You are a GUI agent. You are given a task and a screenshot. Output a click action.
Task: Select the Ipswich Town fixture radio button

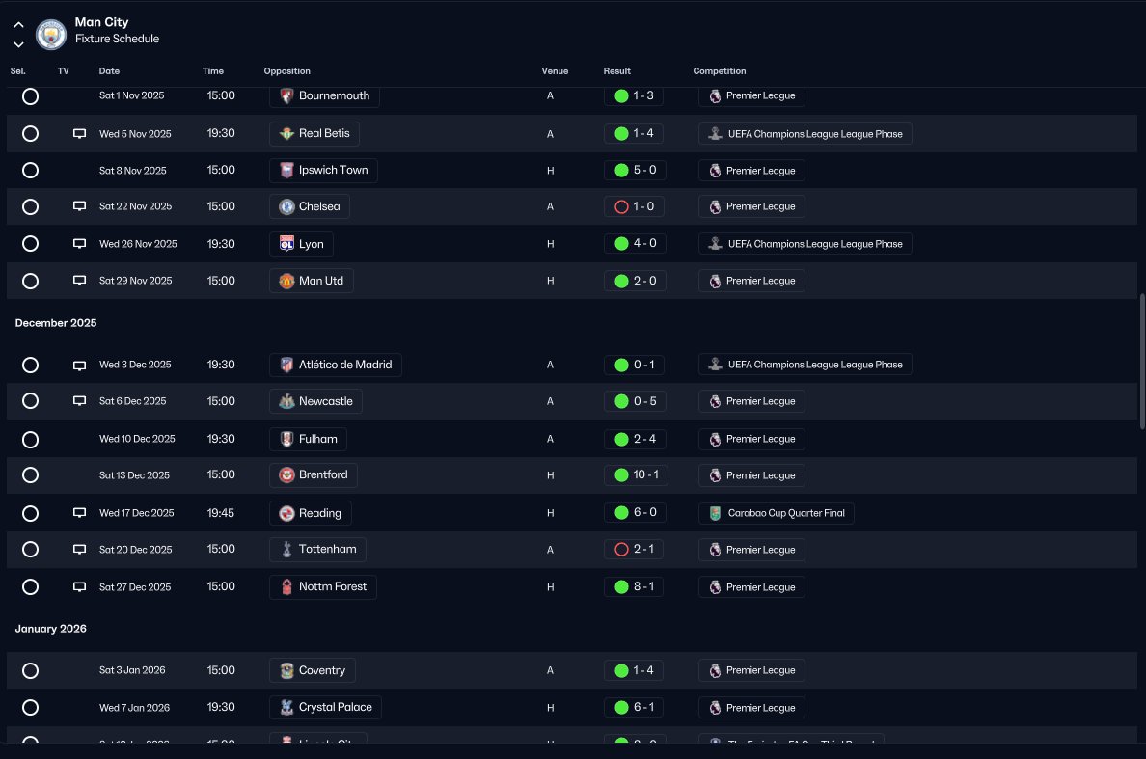30,170
